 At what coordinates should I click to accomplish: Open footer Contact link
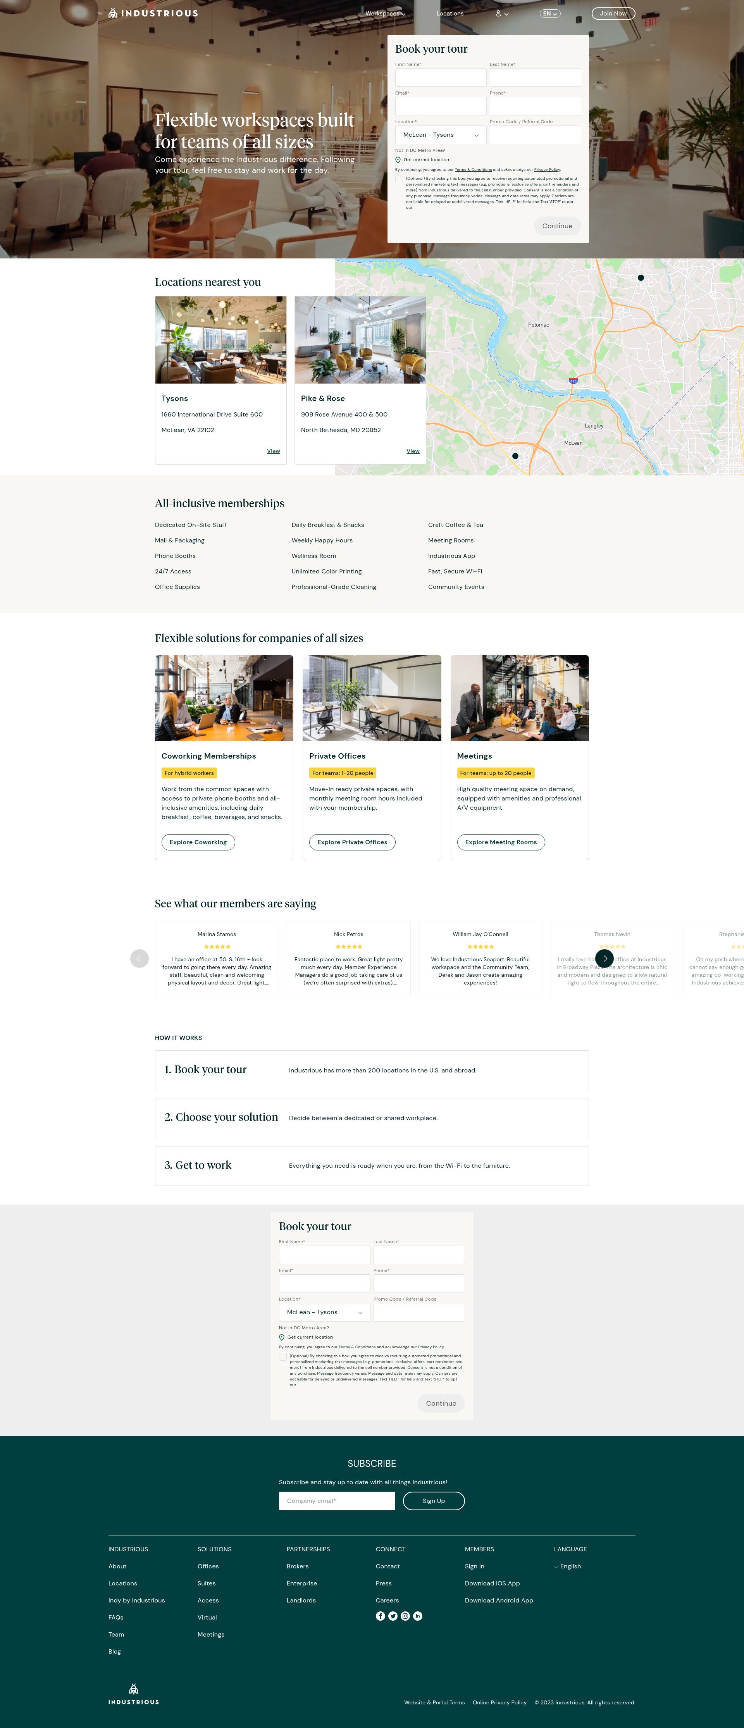point(388,1566)
